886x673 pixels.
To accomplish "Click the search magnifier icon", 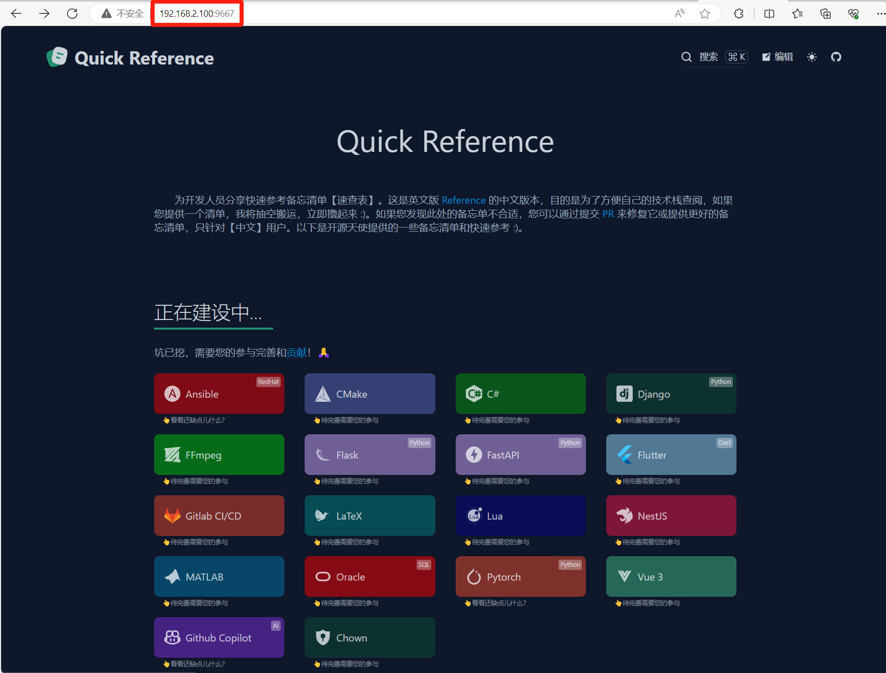I will coord(687,57).
